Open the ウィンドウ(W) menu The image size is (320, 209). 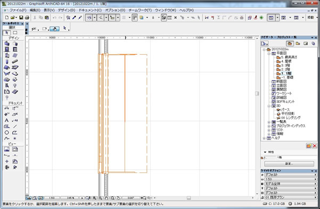pyautogui.click(x=165, y=10)
